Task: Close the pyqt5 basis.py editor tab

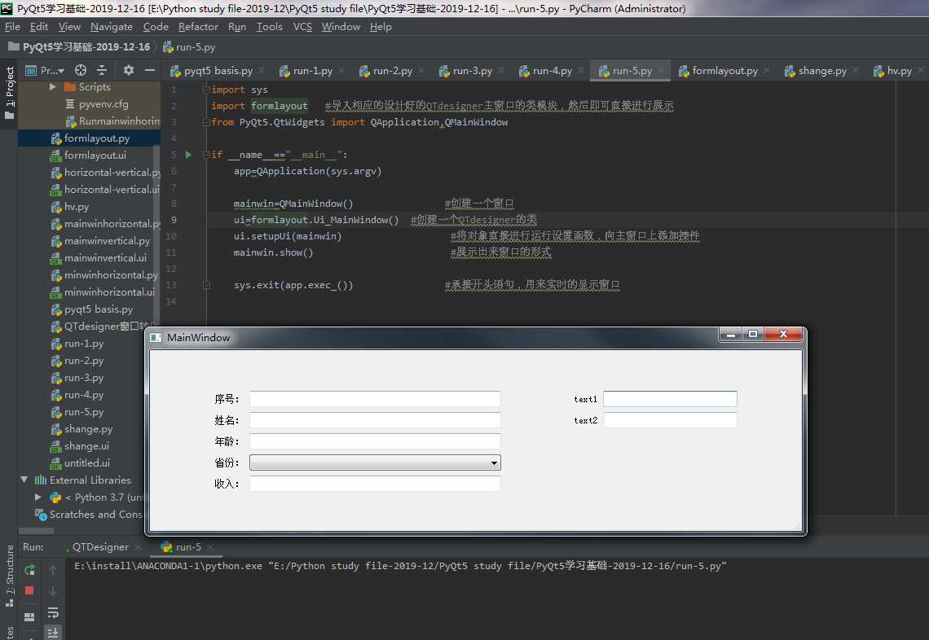Action: 262,71
